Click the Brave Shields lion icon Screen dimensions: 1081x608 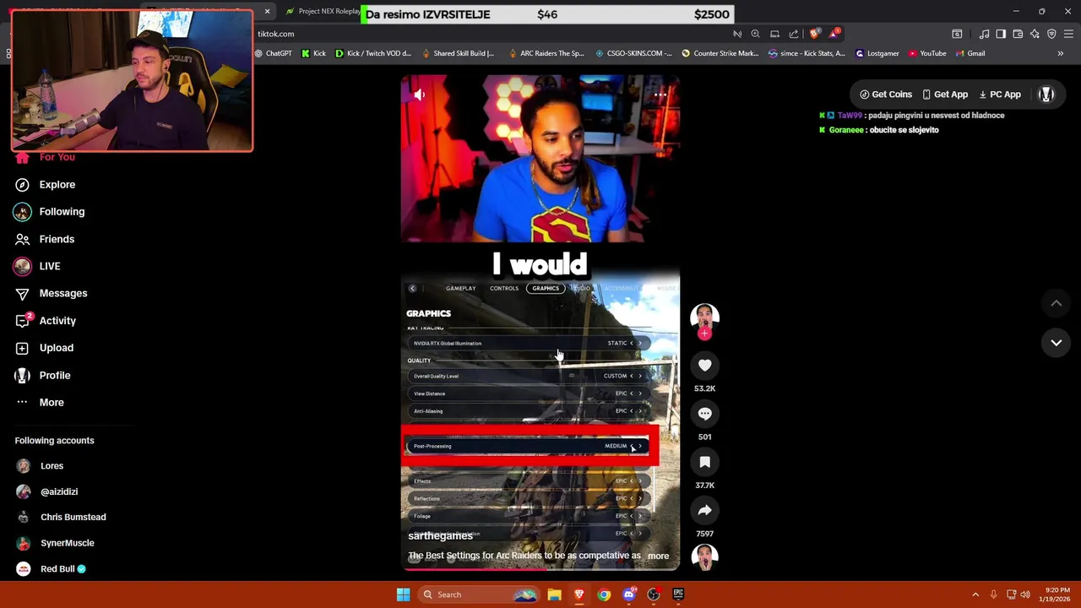(x=814, y=34)
